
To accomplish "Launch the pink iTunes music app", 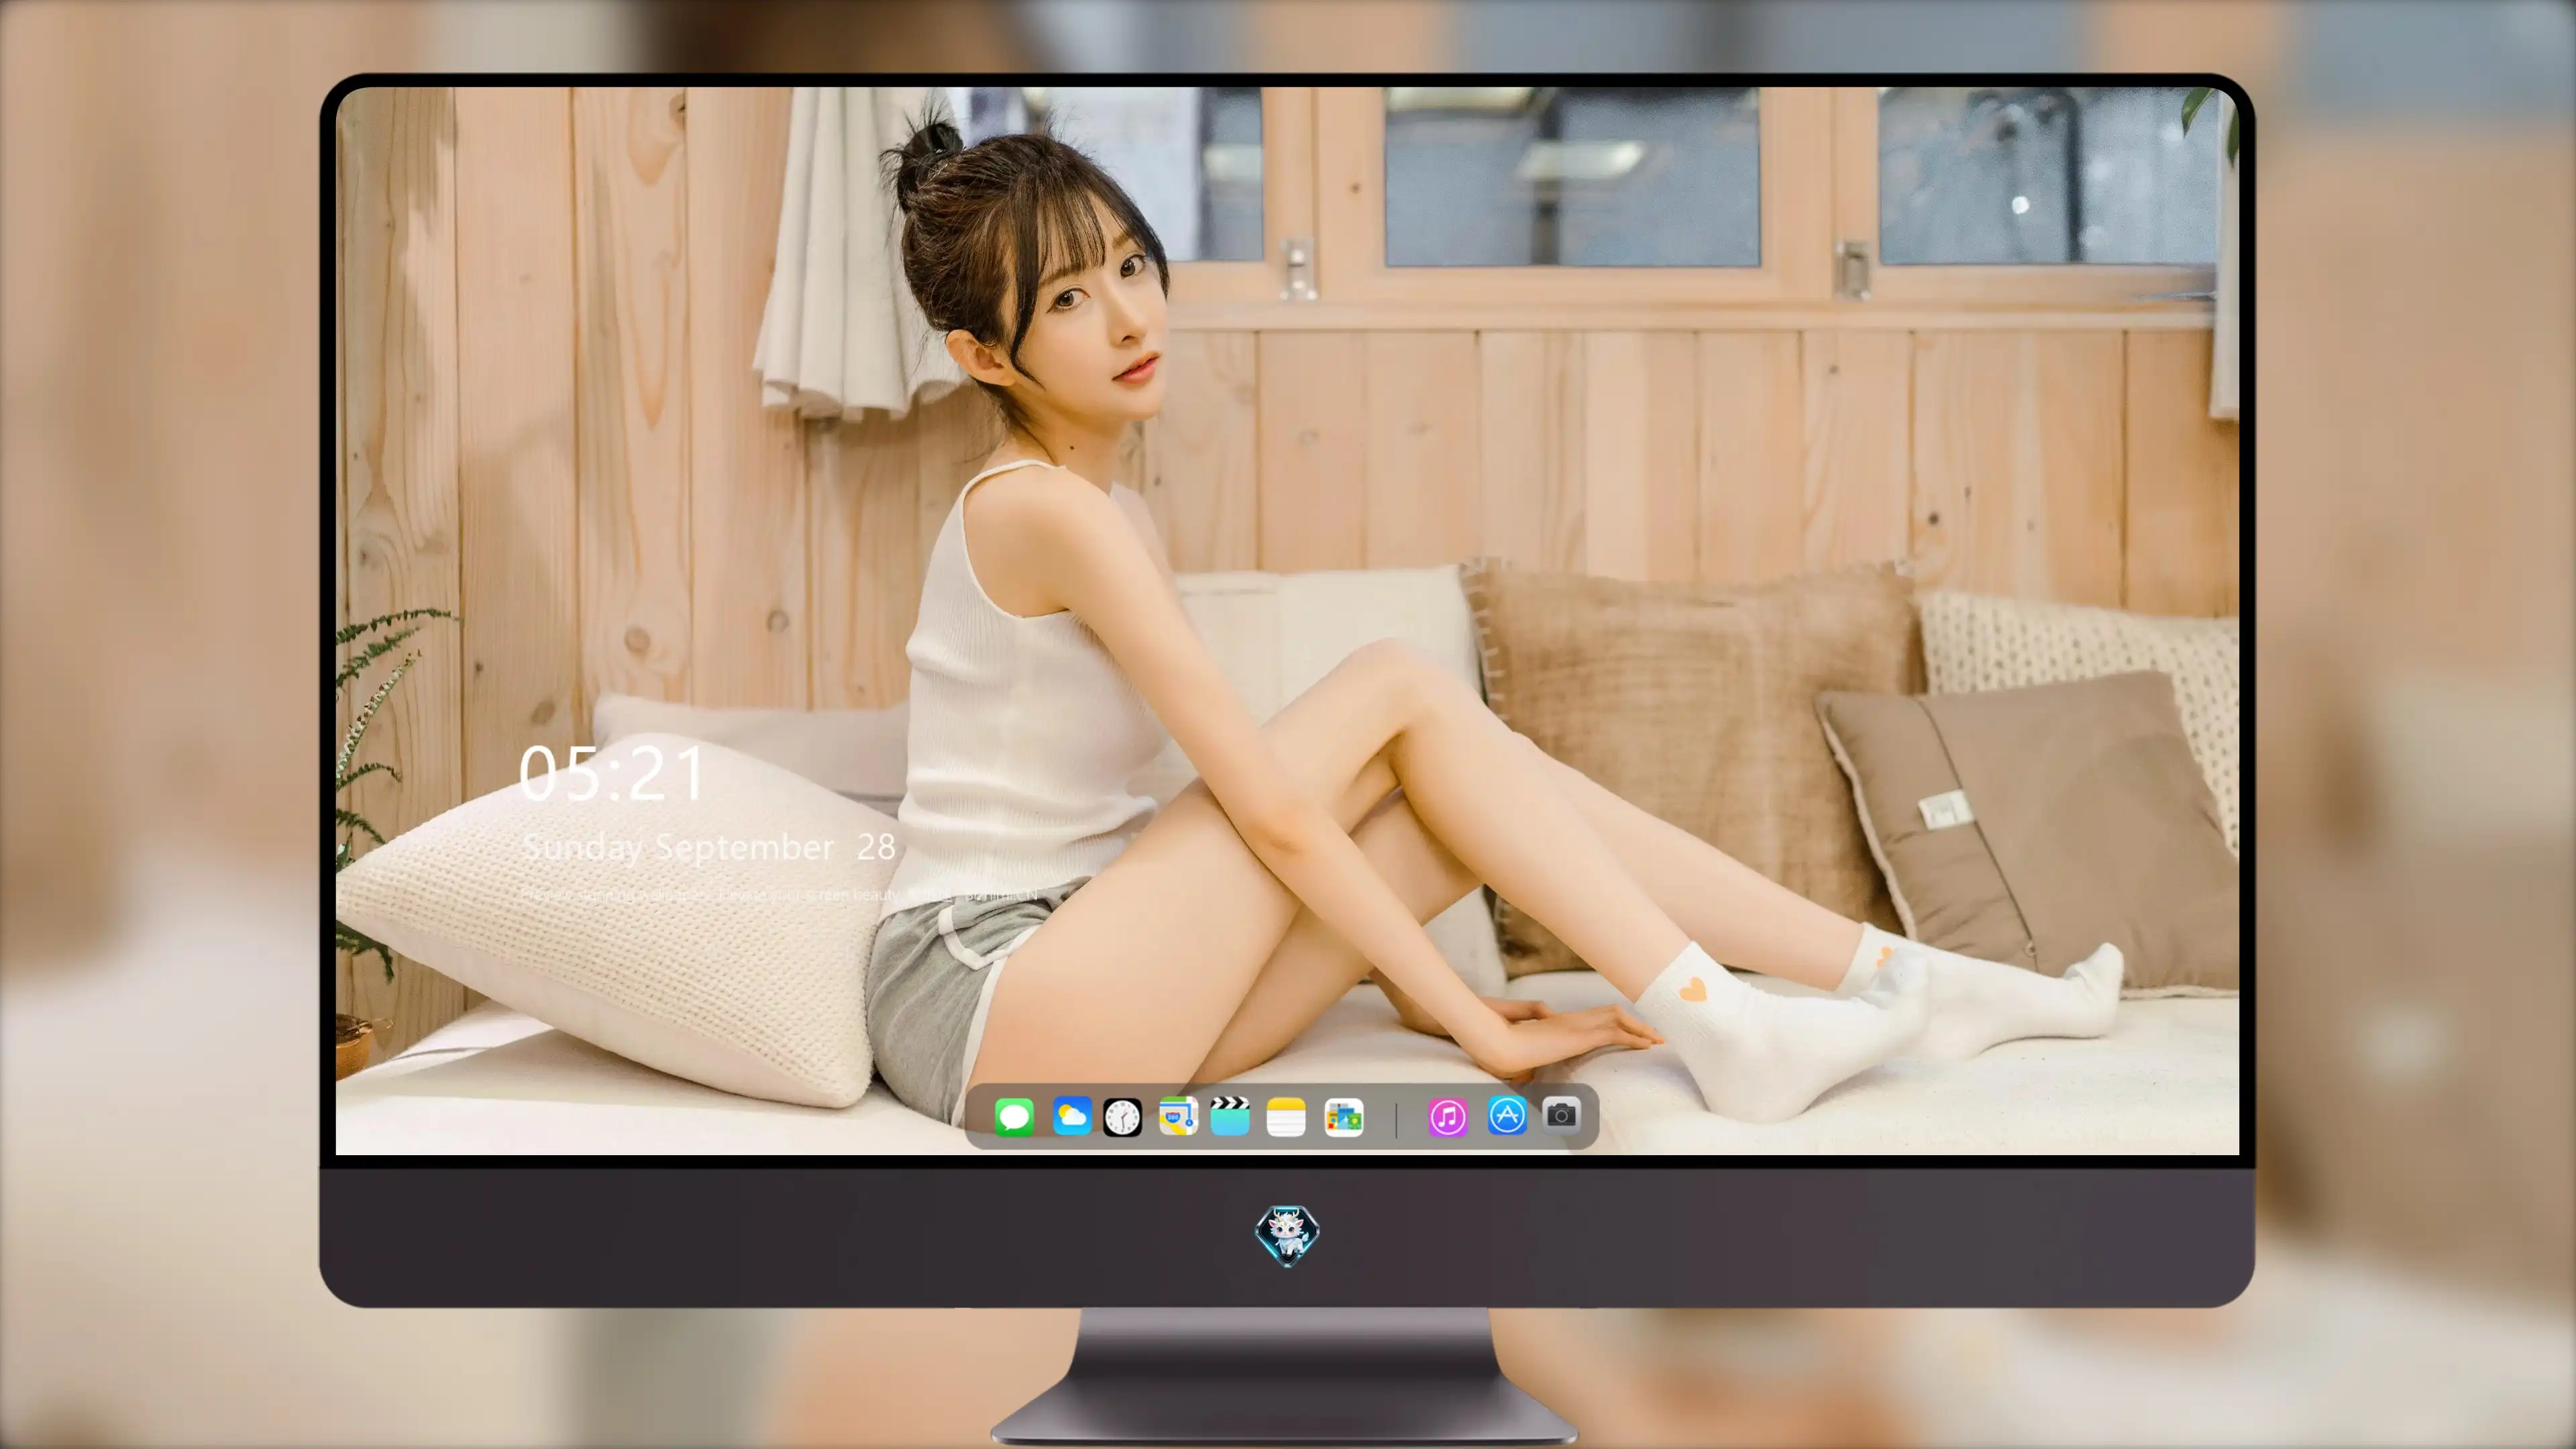I will [x=1448, y=1116].
